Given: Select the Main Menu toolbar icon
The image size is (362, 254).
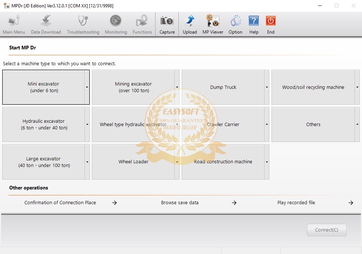Looking at the screenshot, I should tap(14, 21).
